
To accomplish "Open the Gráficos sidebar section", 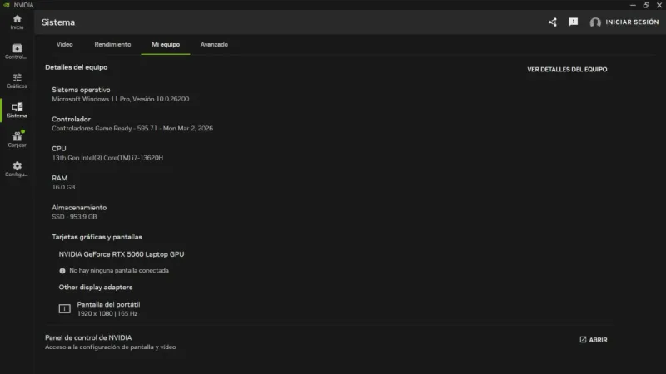I will point(17,81).
